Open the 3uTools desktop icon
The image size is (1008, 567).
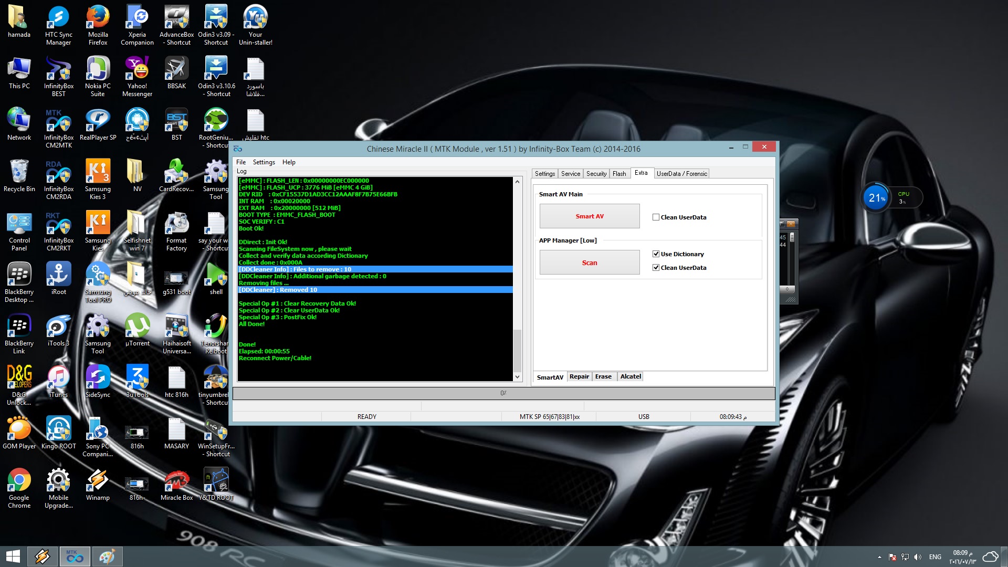(x=137, y=381)
